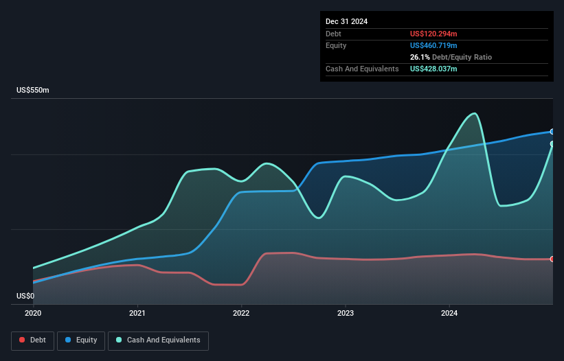Select the 2024 x-axis label
Image resolution: width=564 pixels, height=361 pixels.
pos(449,313)
